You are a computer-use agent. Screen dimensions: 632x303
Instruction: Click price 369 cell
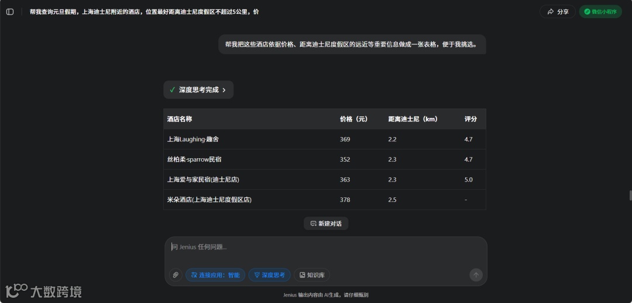345,139
